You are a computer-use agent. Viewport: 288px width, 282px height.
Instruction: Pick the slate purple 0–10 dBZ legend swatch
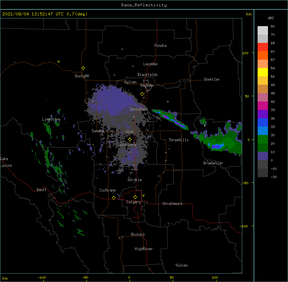click(263, 156)
